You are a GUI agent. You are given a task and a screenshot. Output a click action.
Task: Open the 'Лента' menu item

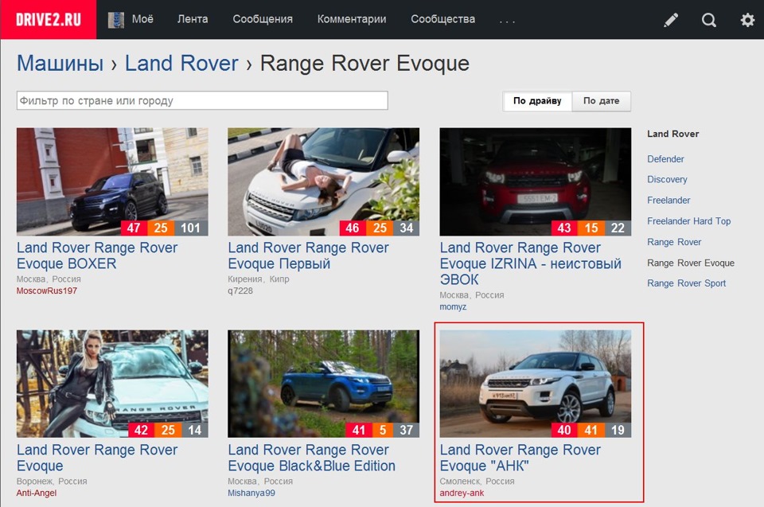coord(193,19)
